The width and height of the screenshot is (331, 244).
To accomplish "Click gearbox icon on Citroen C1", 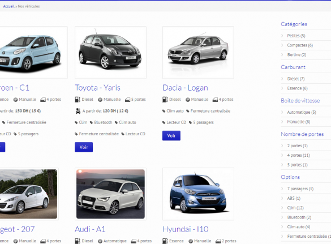I will 15,100.
